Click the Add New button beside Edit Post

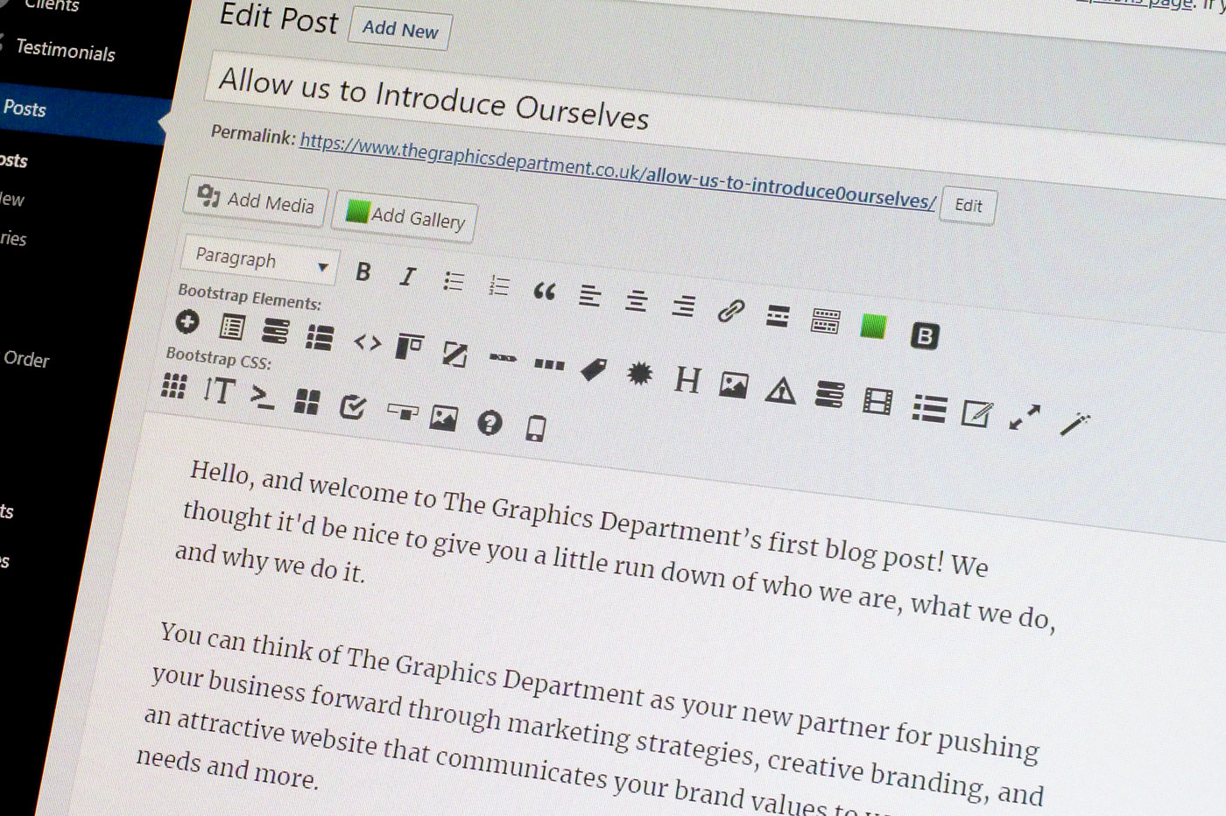point(400,29)
